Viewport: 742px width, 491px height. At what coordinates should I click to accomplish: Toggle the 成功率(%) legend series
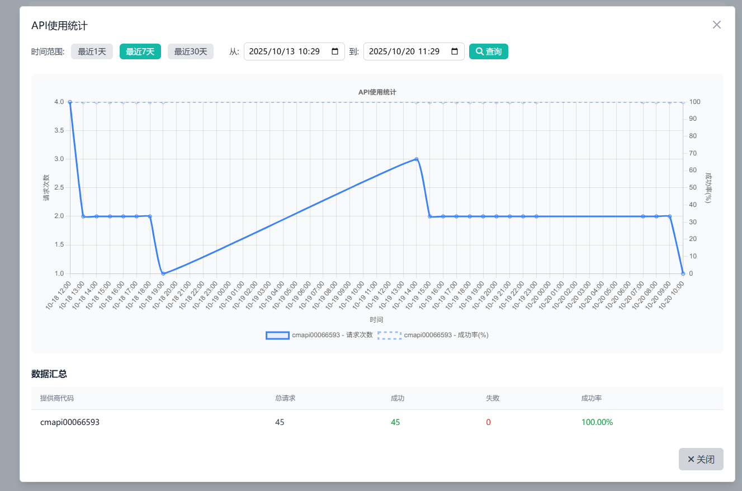[x=433, y=335]
